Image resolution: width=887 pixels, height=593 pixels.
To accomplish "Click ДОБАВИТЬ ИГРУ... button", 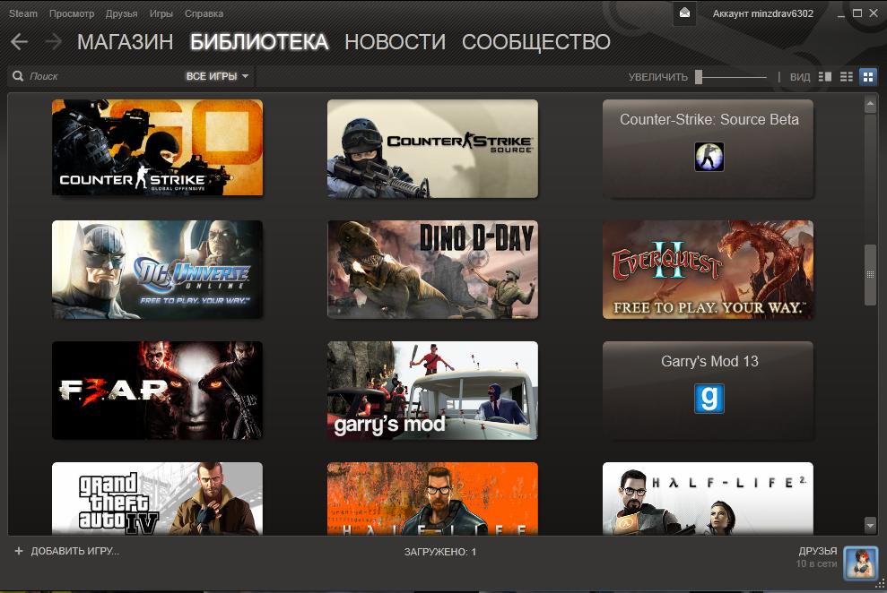I will [x=74, y=551].
